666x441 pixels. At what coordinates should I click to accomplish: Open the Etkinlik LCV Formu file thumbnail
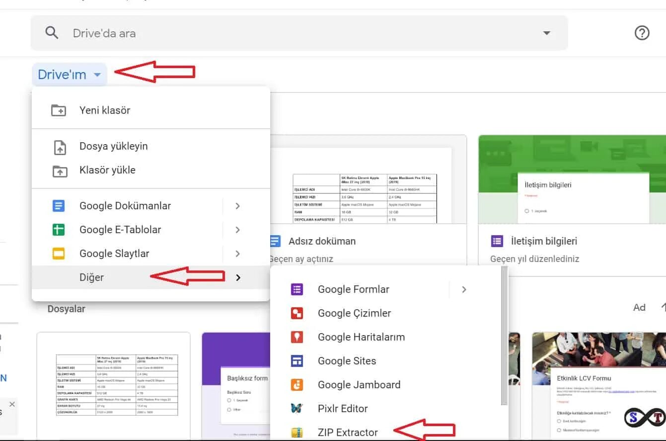pos(598,386)
